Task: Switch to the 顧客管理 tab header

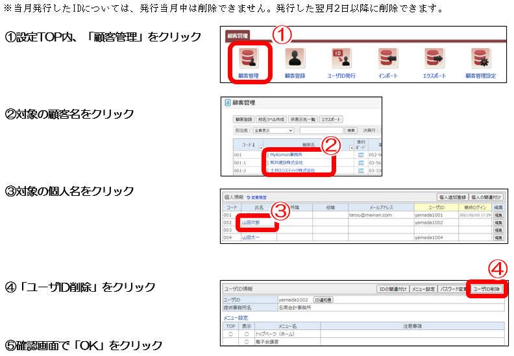Action: 238,37
